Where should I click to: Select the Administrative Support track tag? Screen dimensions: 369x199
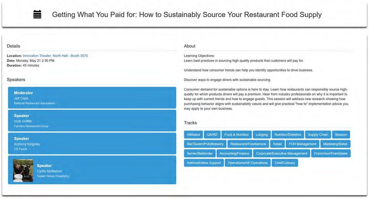tap(204, 163)
